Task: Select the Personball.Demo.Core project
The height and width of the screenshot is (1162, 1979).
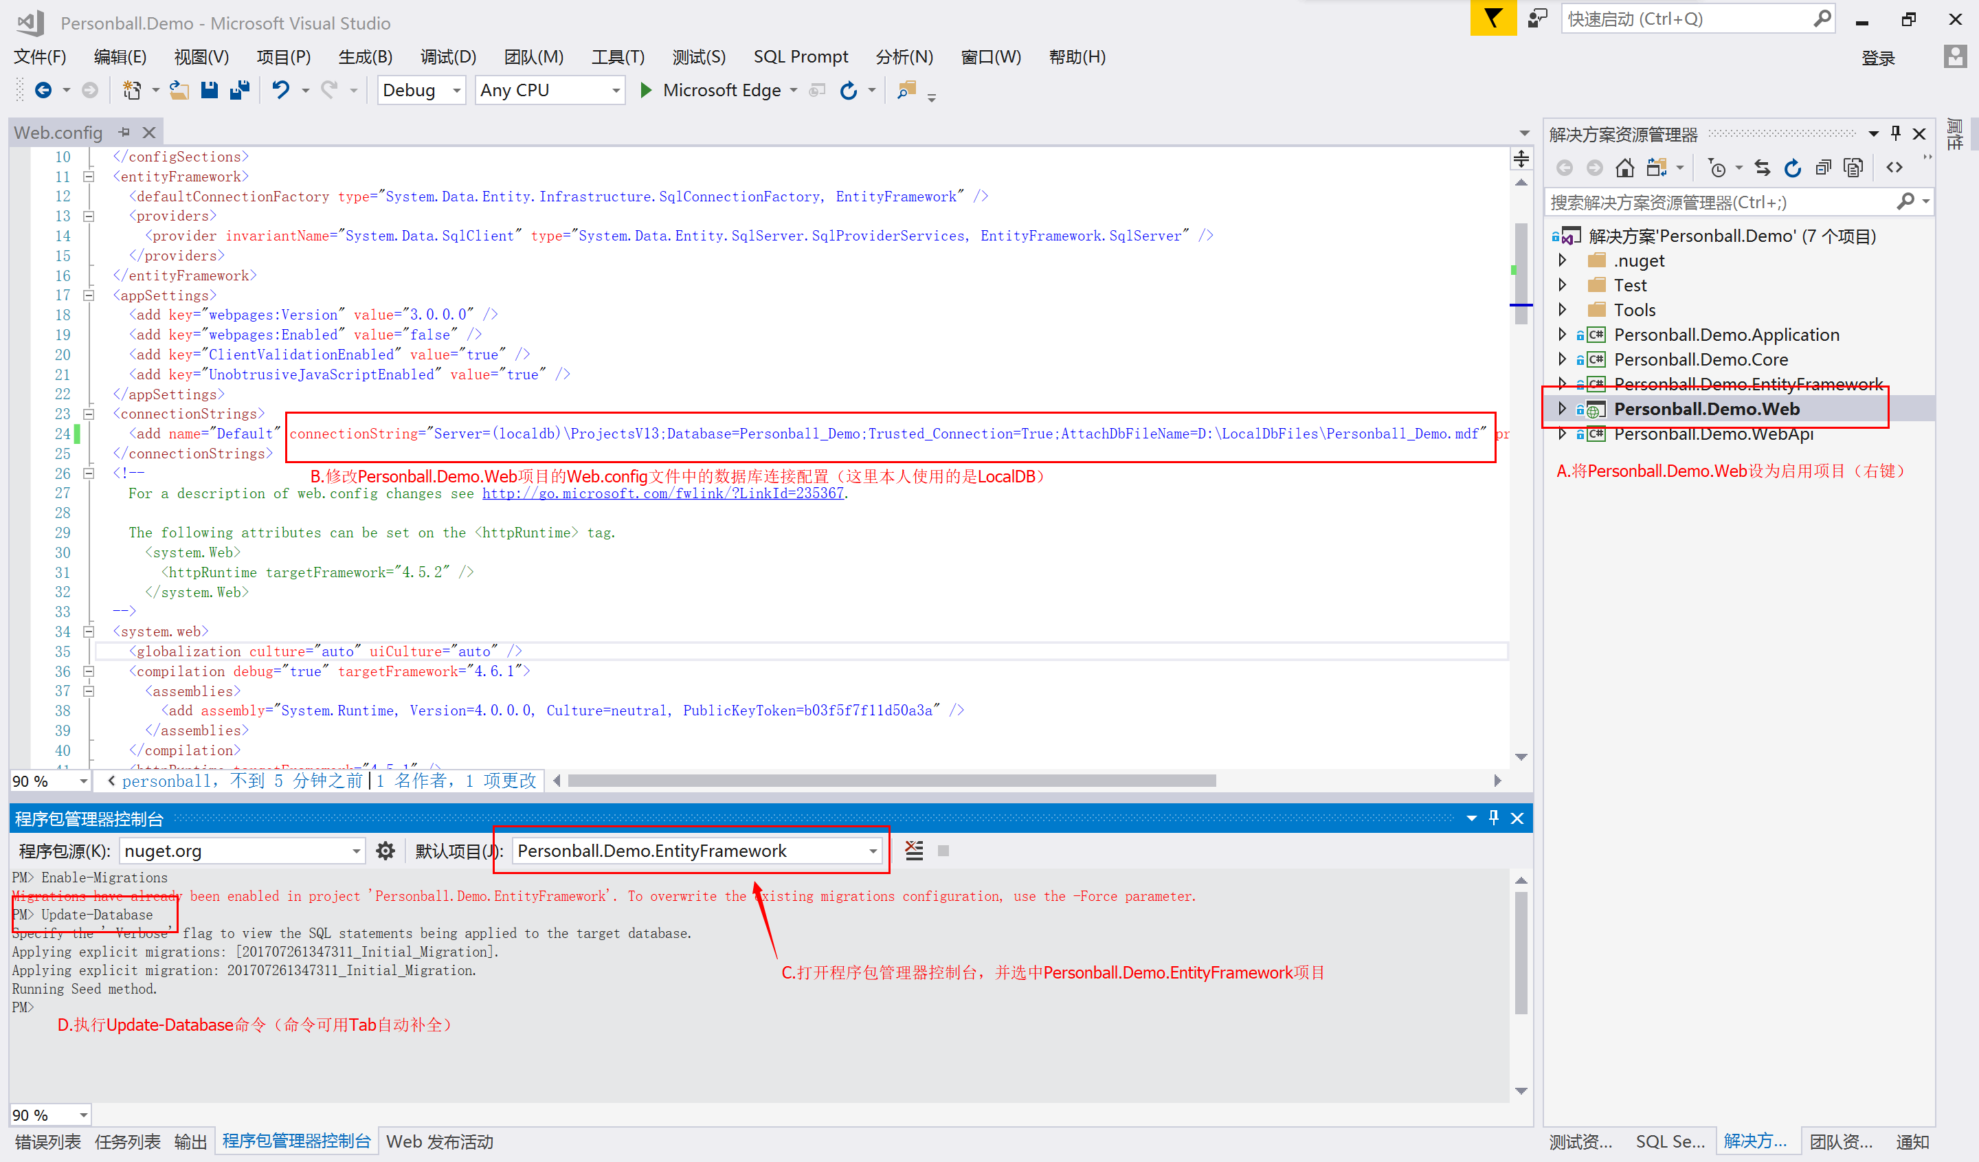Action: (1700, 359)
